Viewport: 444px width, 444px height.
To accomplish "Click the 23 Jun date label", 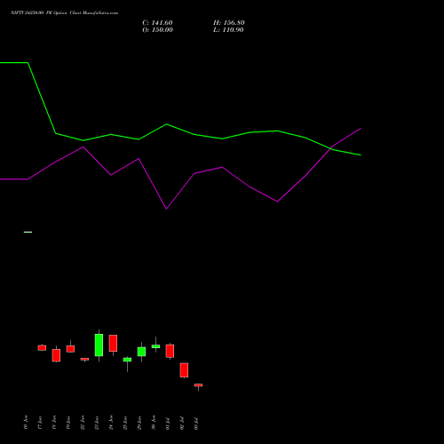I will 97,423.
